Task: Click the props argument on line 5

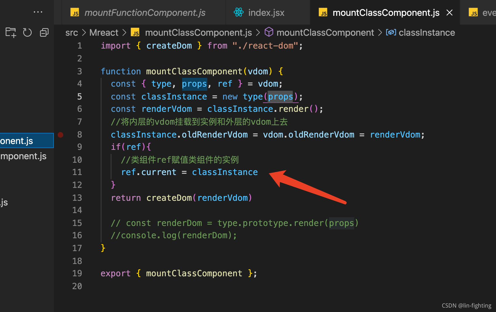Action: click(x=281, y=97)
